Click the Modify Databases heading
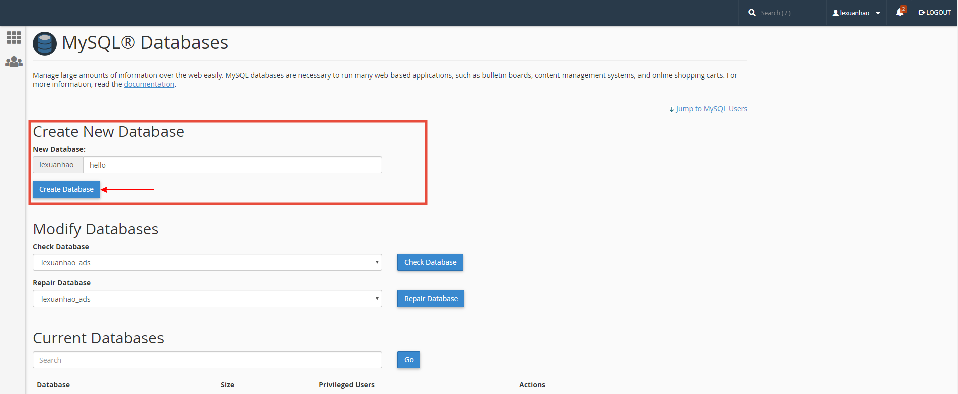Viewport: 958px width, 394px height. 96,229
